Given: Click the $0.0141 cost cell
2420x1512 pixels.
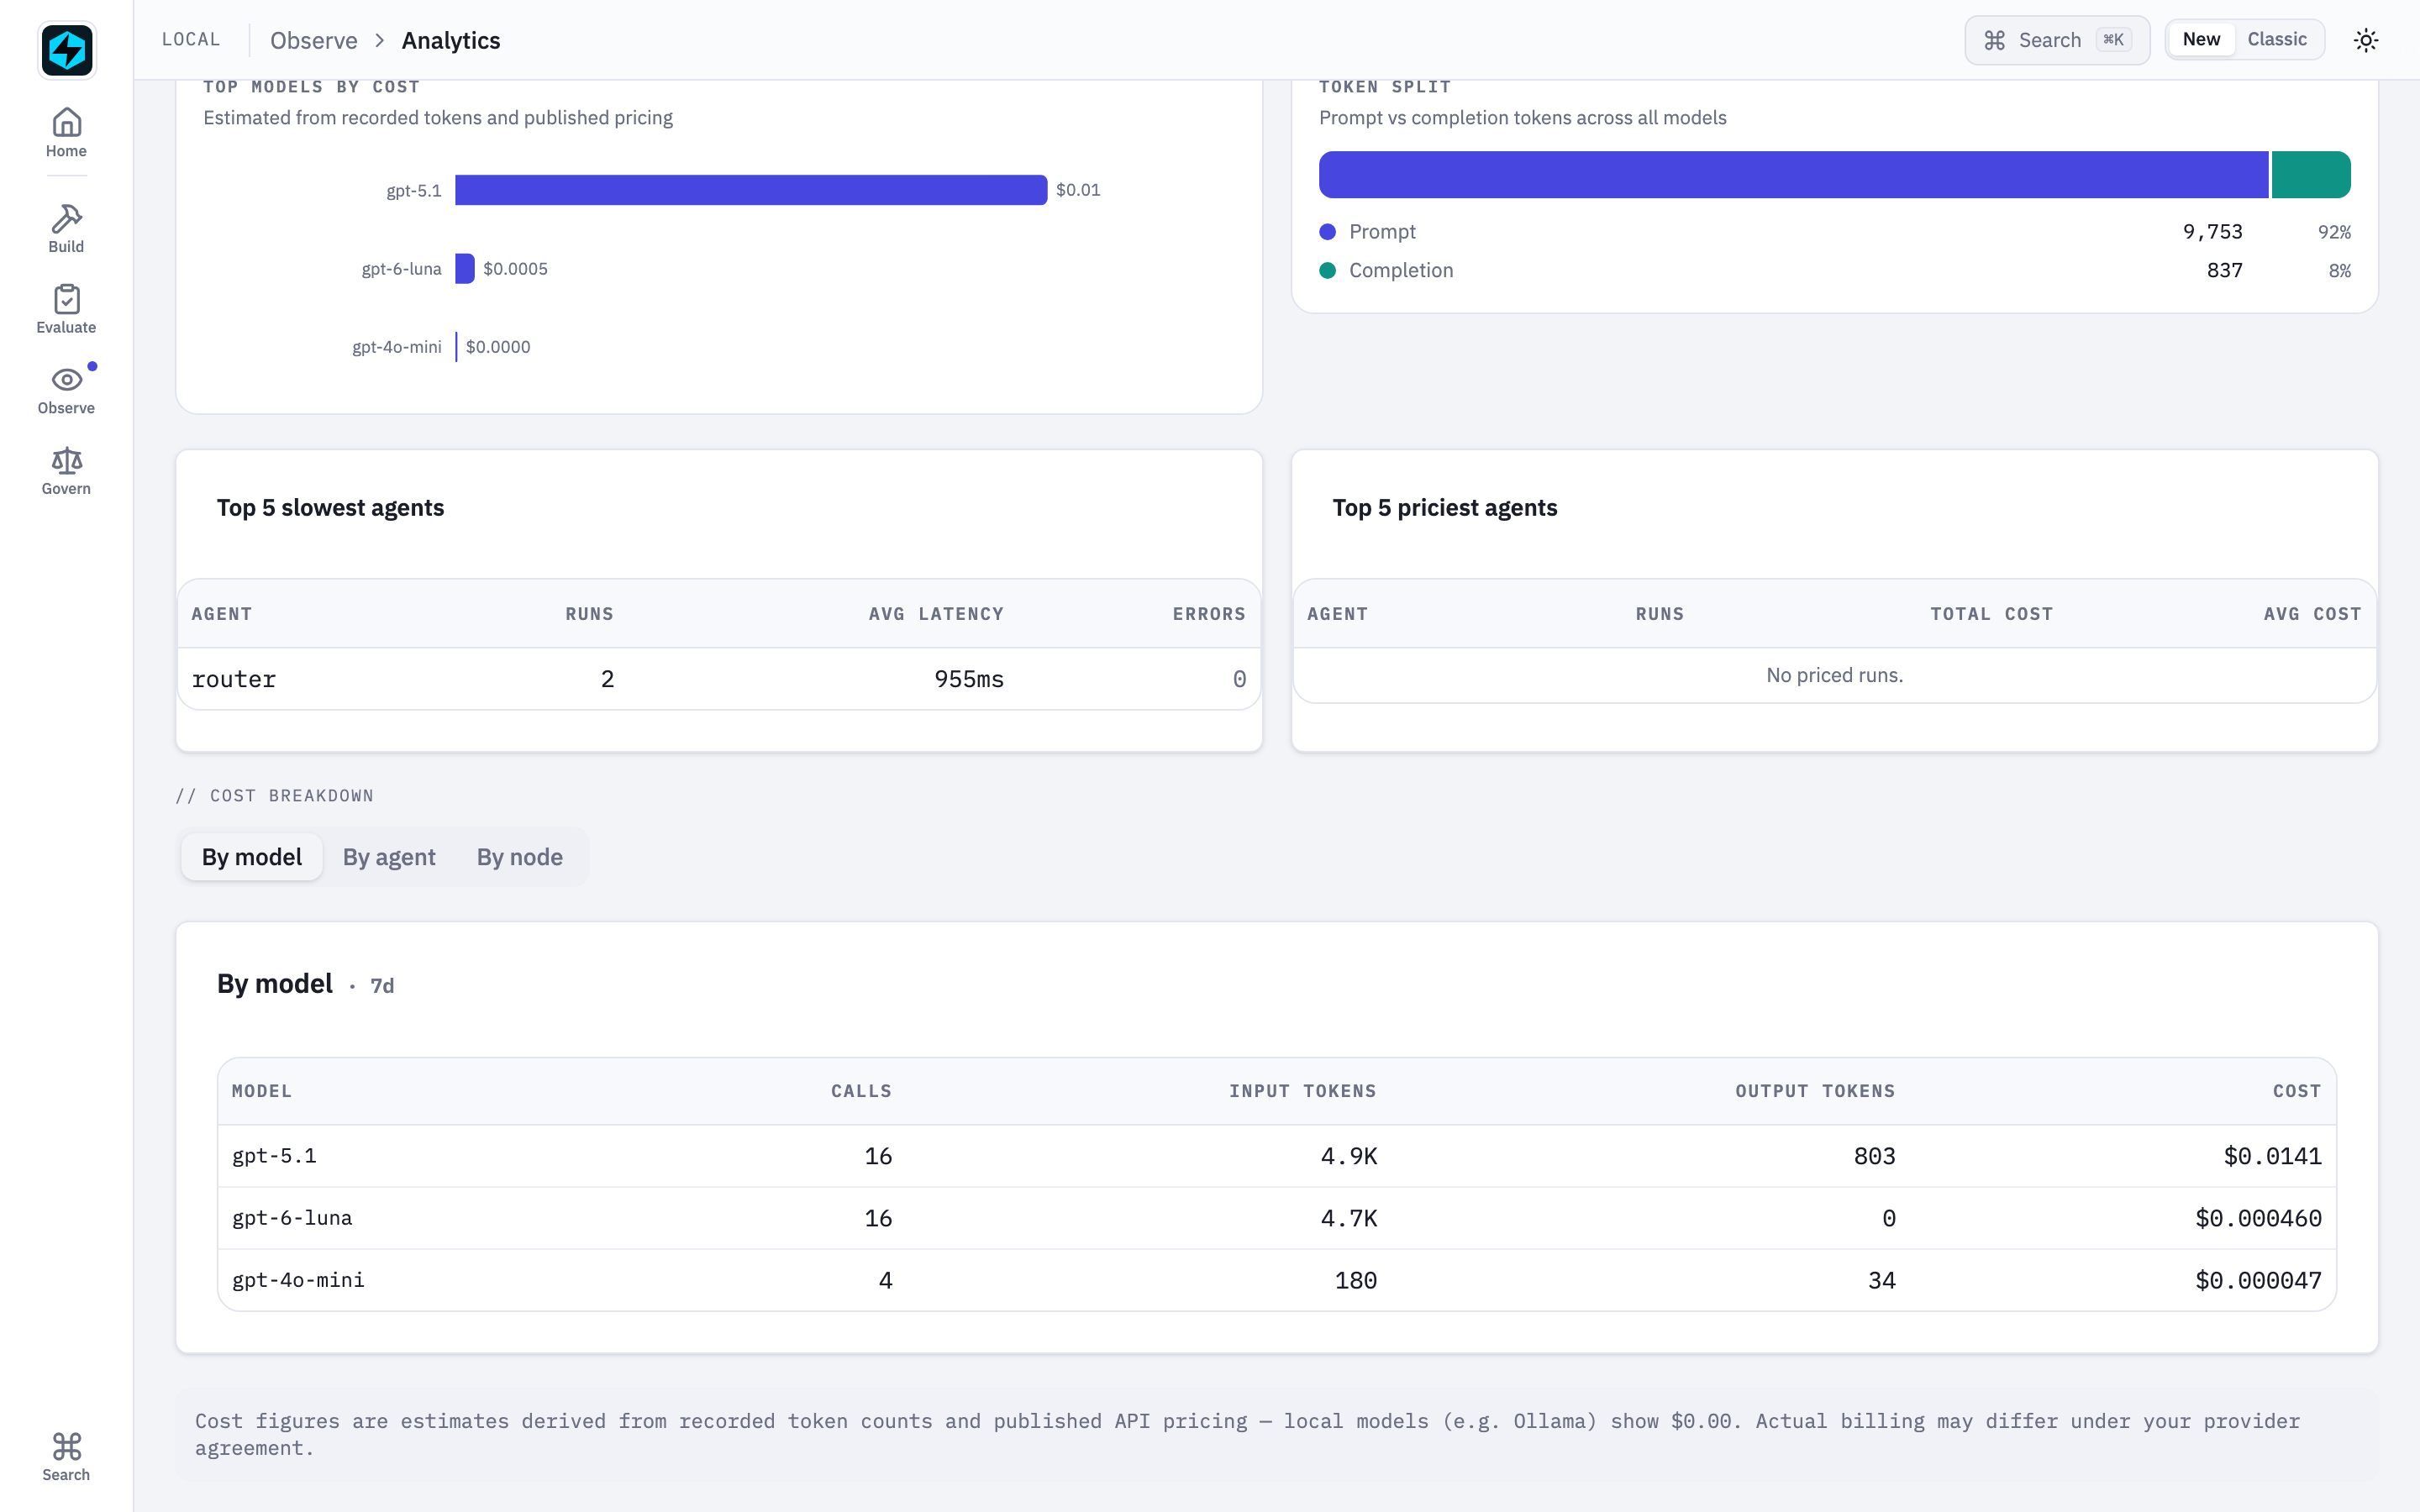Looking at the screenshot, I should point(2271,1156).
